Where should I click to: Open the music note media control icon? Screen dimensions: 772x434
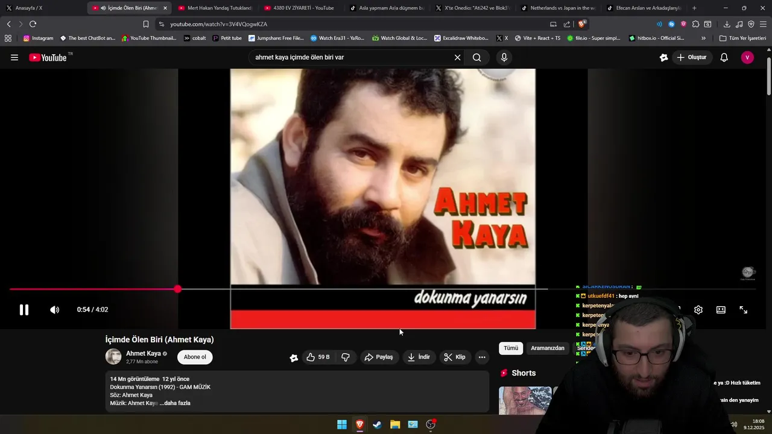click(739, 24)
